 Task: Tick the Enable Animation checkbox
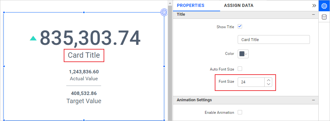tap(240, 113)
